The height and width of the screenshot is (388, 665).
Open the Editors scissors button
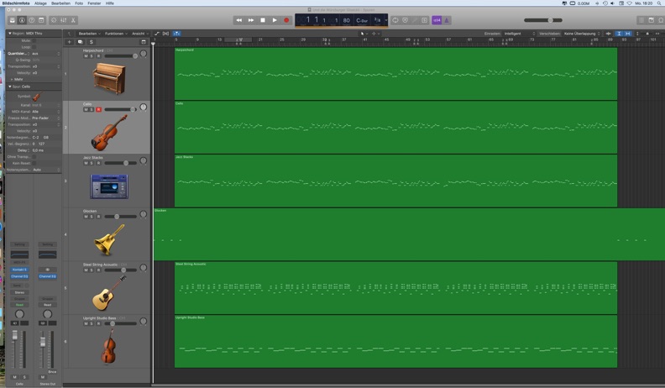click(x=73, y=20)
